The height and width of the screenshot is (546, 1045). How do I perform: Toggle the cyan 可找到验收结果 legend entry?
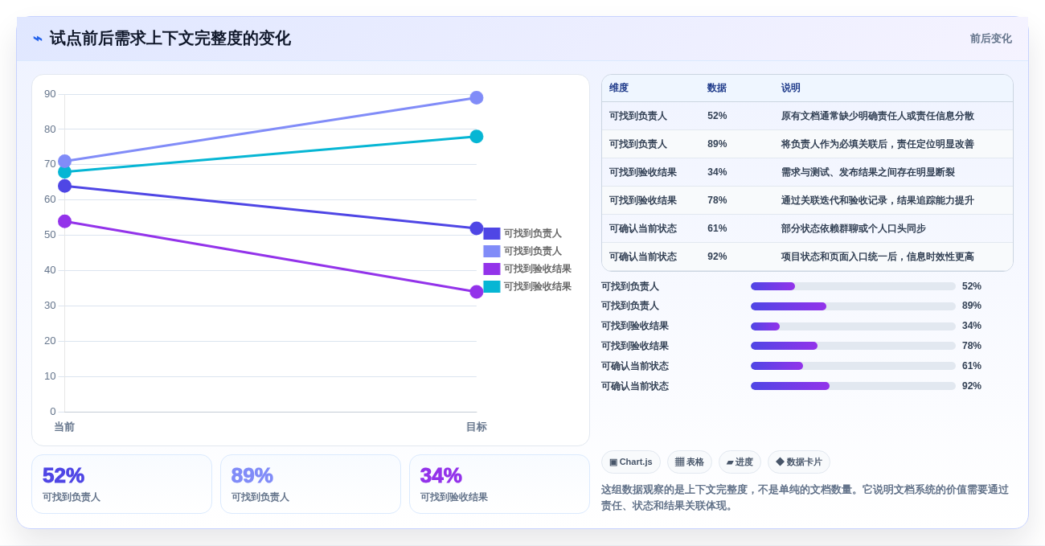coord(527,286)
